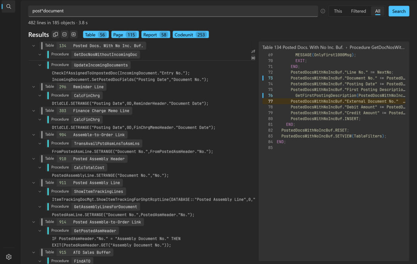Collapse Table 904 Assemble-to-Order Link chevron
Viewport: 417px width, 264px height.
tap(33, 135)
